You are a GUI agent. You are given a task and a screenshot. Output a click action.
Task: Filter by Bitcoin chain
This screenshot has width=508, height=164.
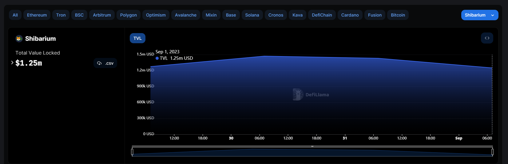(398, 15)
